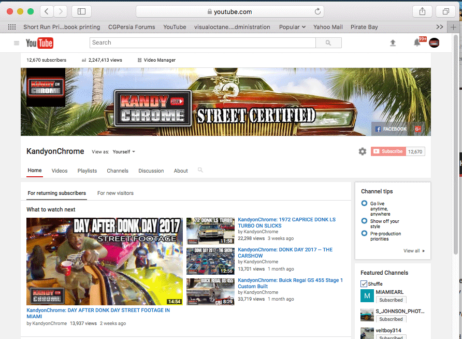Switch to the Playlists tab

[x=87, y=171]
